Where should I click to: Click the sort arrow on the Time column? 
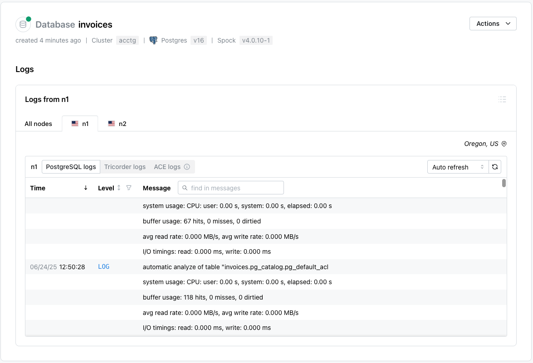pos(86,188)
